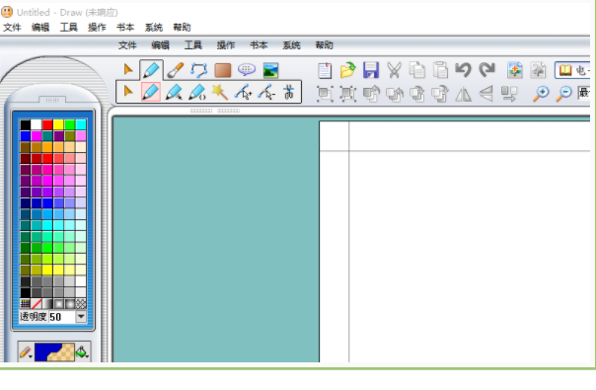596x390 pixels.
Task: Select the brush tool in the upper tool row
Action: [x=175, y=70]
